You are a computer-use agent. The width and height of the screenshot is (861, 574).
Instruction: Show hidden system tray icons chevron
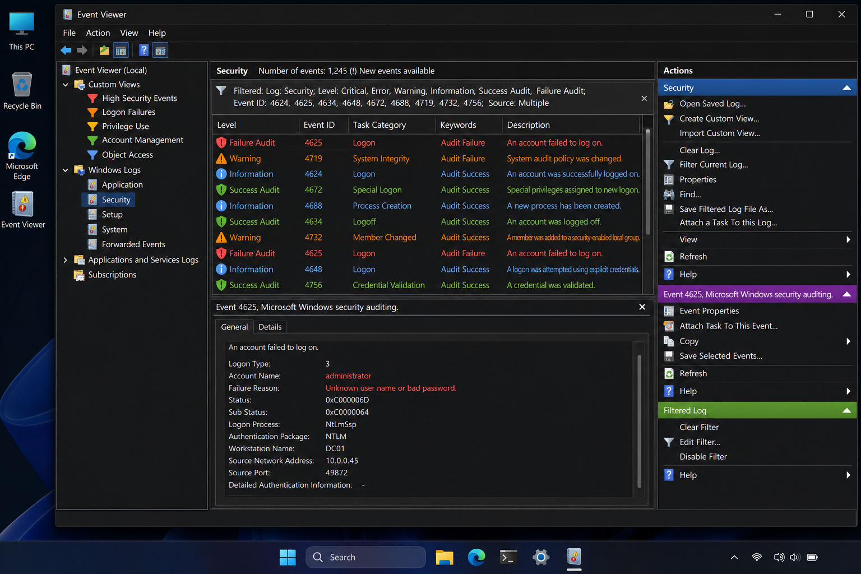[734, 557]
